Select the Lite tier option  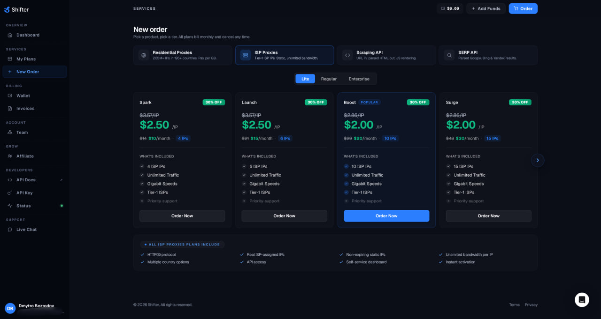pyautogui.click(x=305, y=79)
